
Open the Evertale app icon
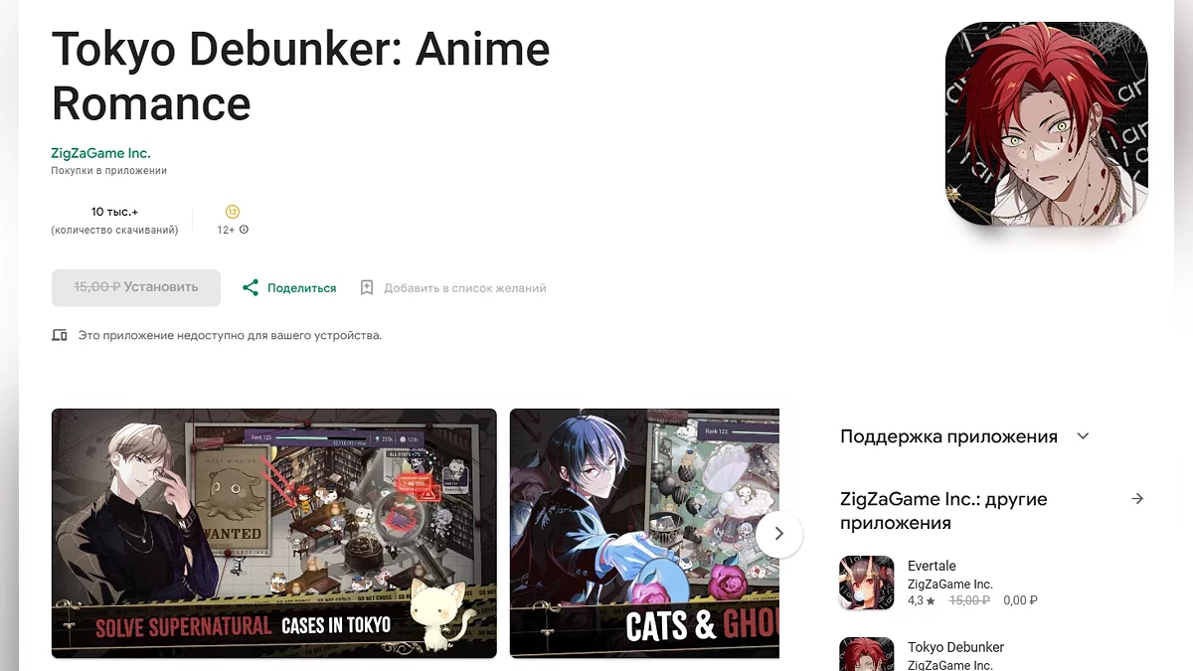click(867, 583)
